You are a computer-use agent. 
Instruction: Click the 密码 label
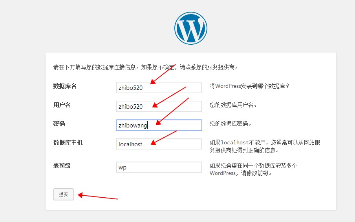(x=59, y=124)
